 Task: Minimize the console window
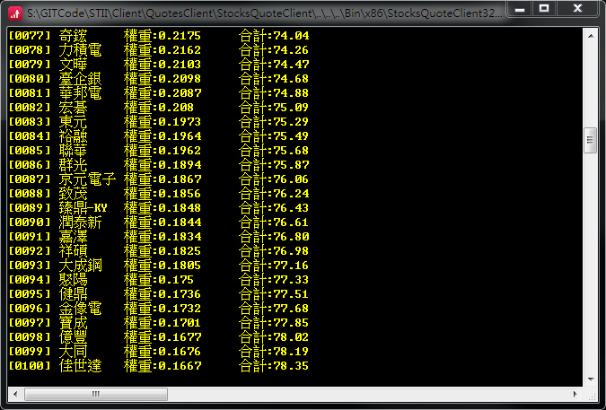pyautogui.click(x=520, y=9)
